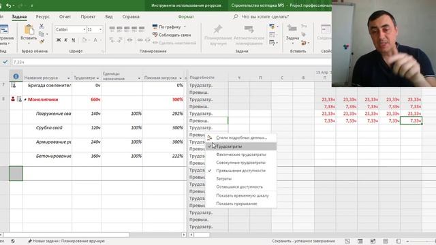The height and width of the screenshot is (245, 436).
Task: Click the Insert milestone icon
Action: (304, 35)
